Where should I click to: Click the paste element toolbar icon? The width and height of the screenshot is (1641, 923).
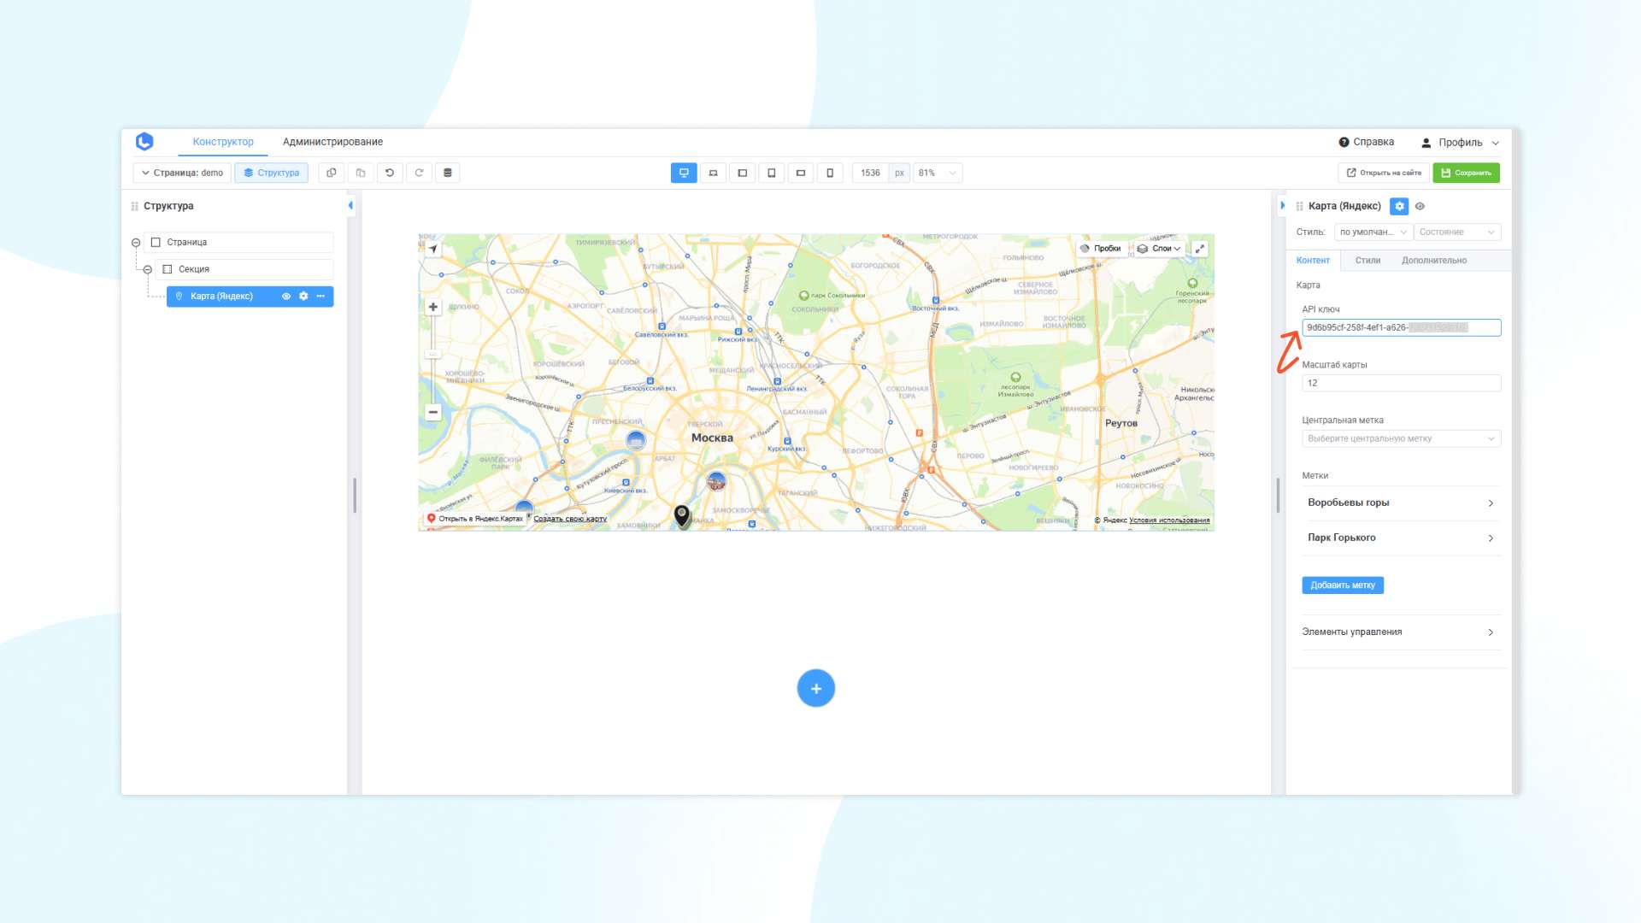[361, 173]
